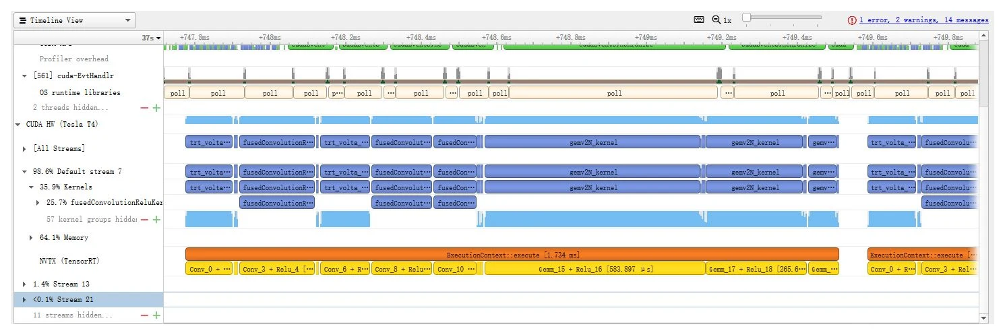Select the first fusedConvolutionR block in the 25.7% row
The width and height of the screenshot is (1005, 335).
pos(278,202)
